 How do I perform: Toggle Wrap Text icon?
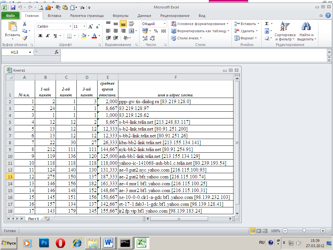point(131,24)
